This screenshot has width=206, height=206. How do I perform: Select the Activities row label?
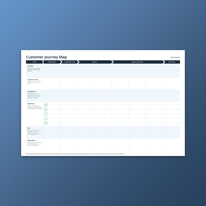pos(30,66)
